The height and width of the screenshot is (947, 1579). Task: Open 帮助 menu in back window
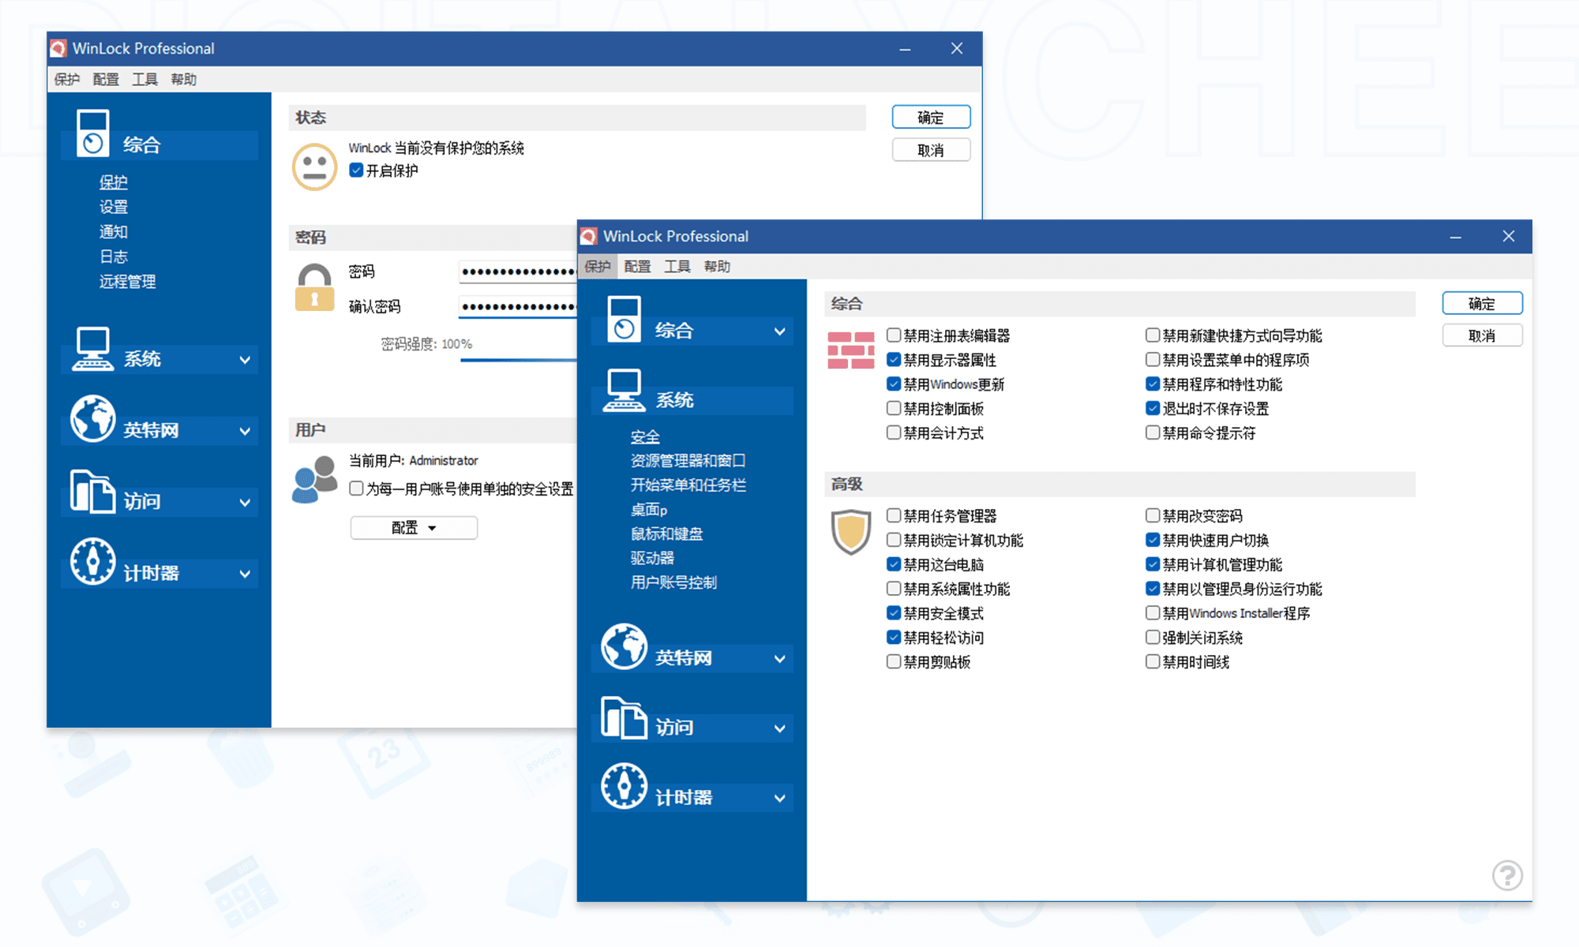tap(183, 79)
